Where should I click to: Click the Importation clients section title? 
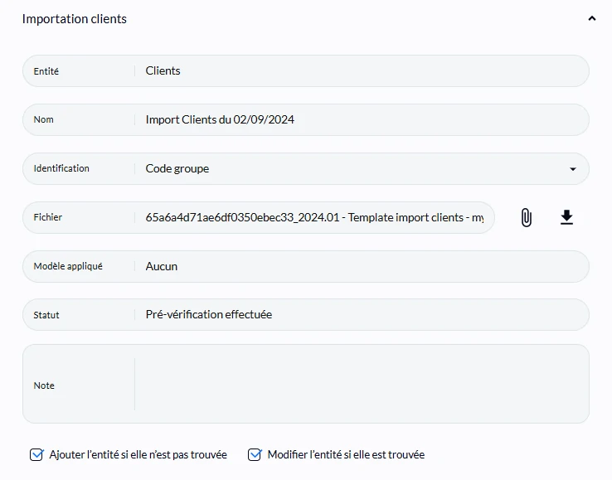click(75, 19)
